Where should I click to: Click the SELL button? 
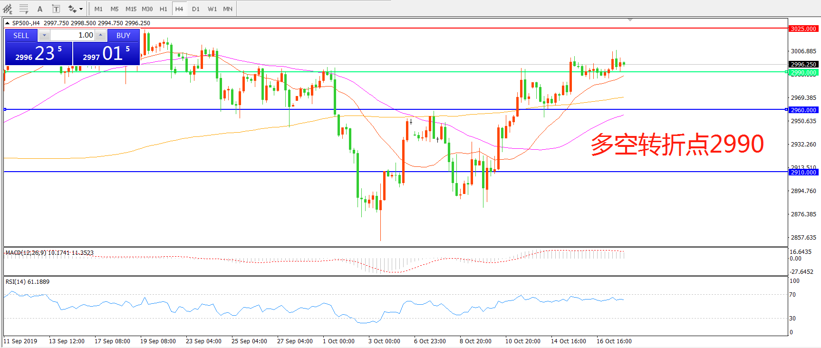21,35
